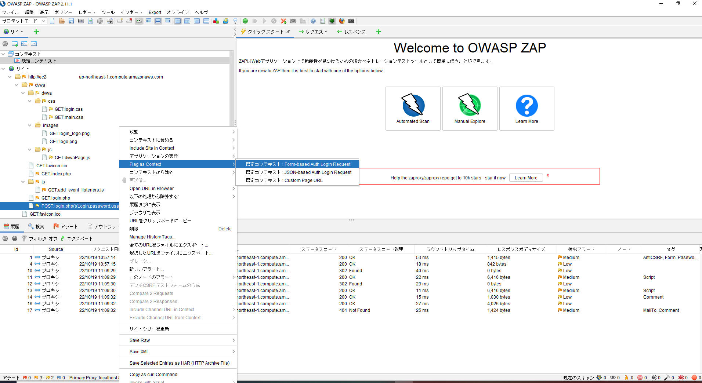This screenshot has height=383, width=702.
Task: Open the ZAP User Guide help icon
Action: click(313, 21)
